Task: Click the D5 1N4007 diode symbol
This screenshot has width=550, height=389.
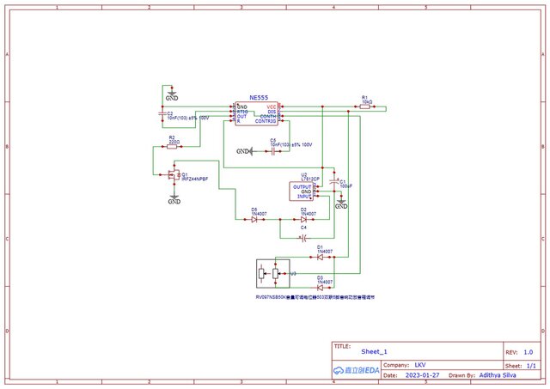Action: click(x=254, y=219)
